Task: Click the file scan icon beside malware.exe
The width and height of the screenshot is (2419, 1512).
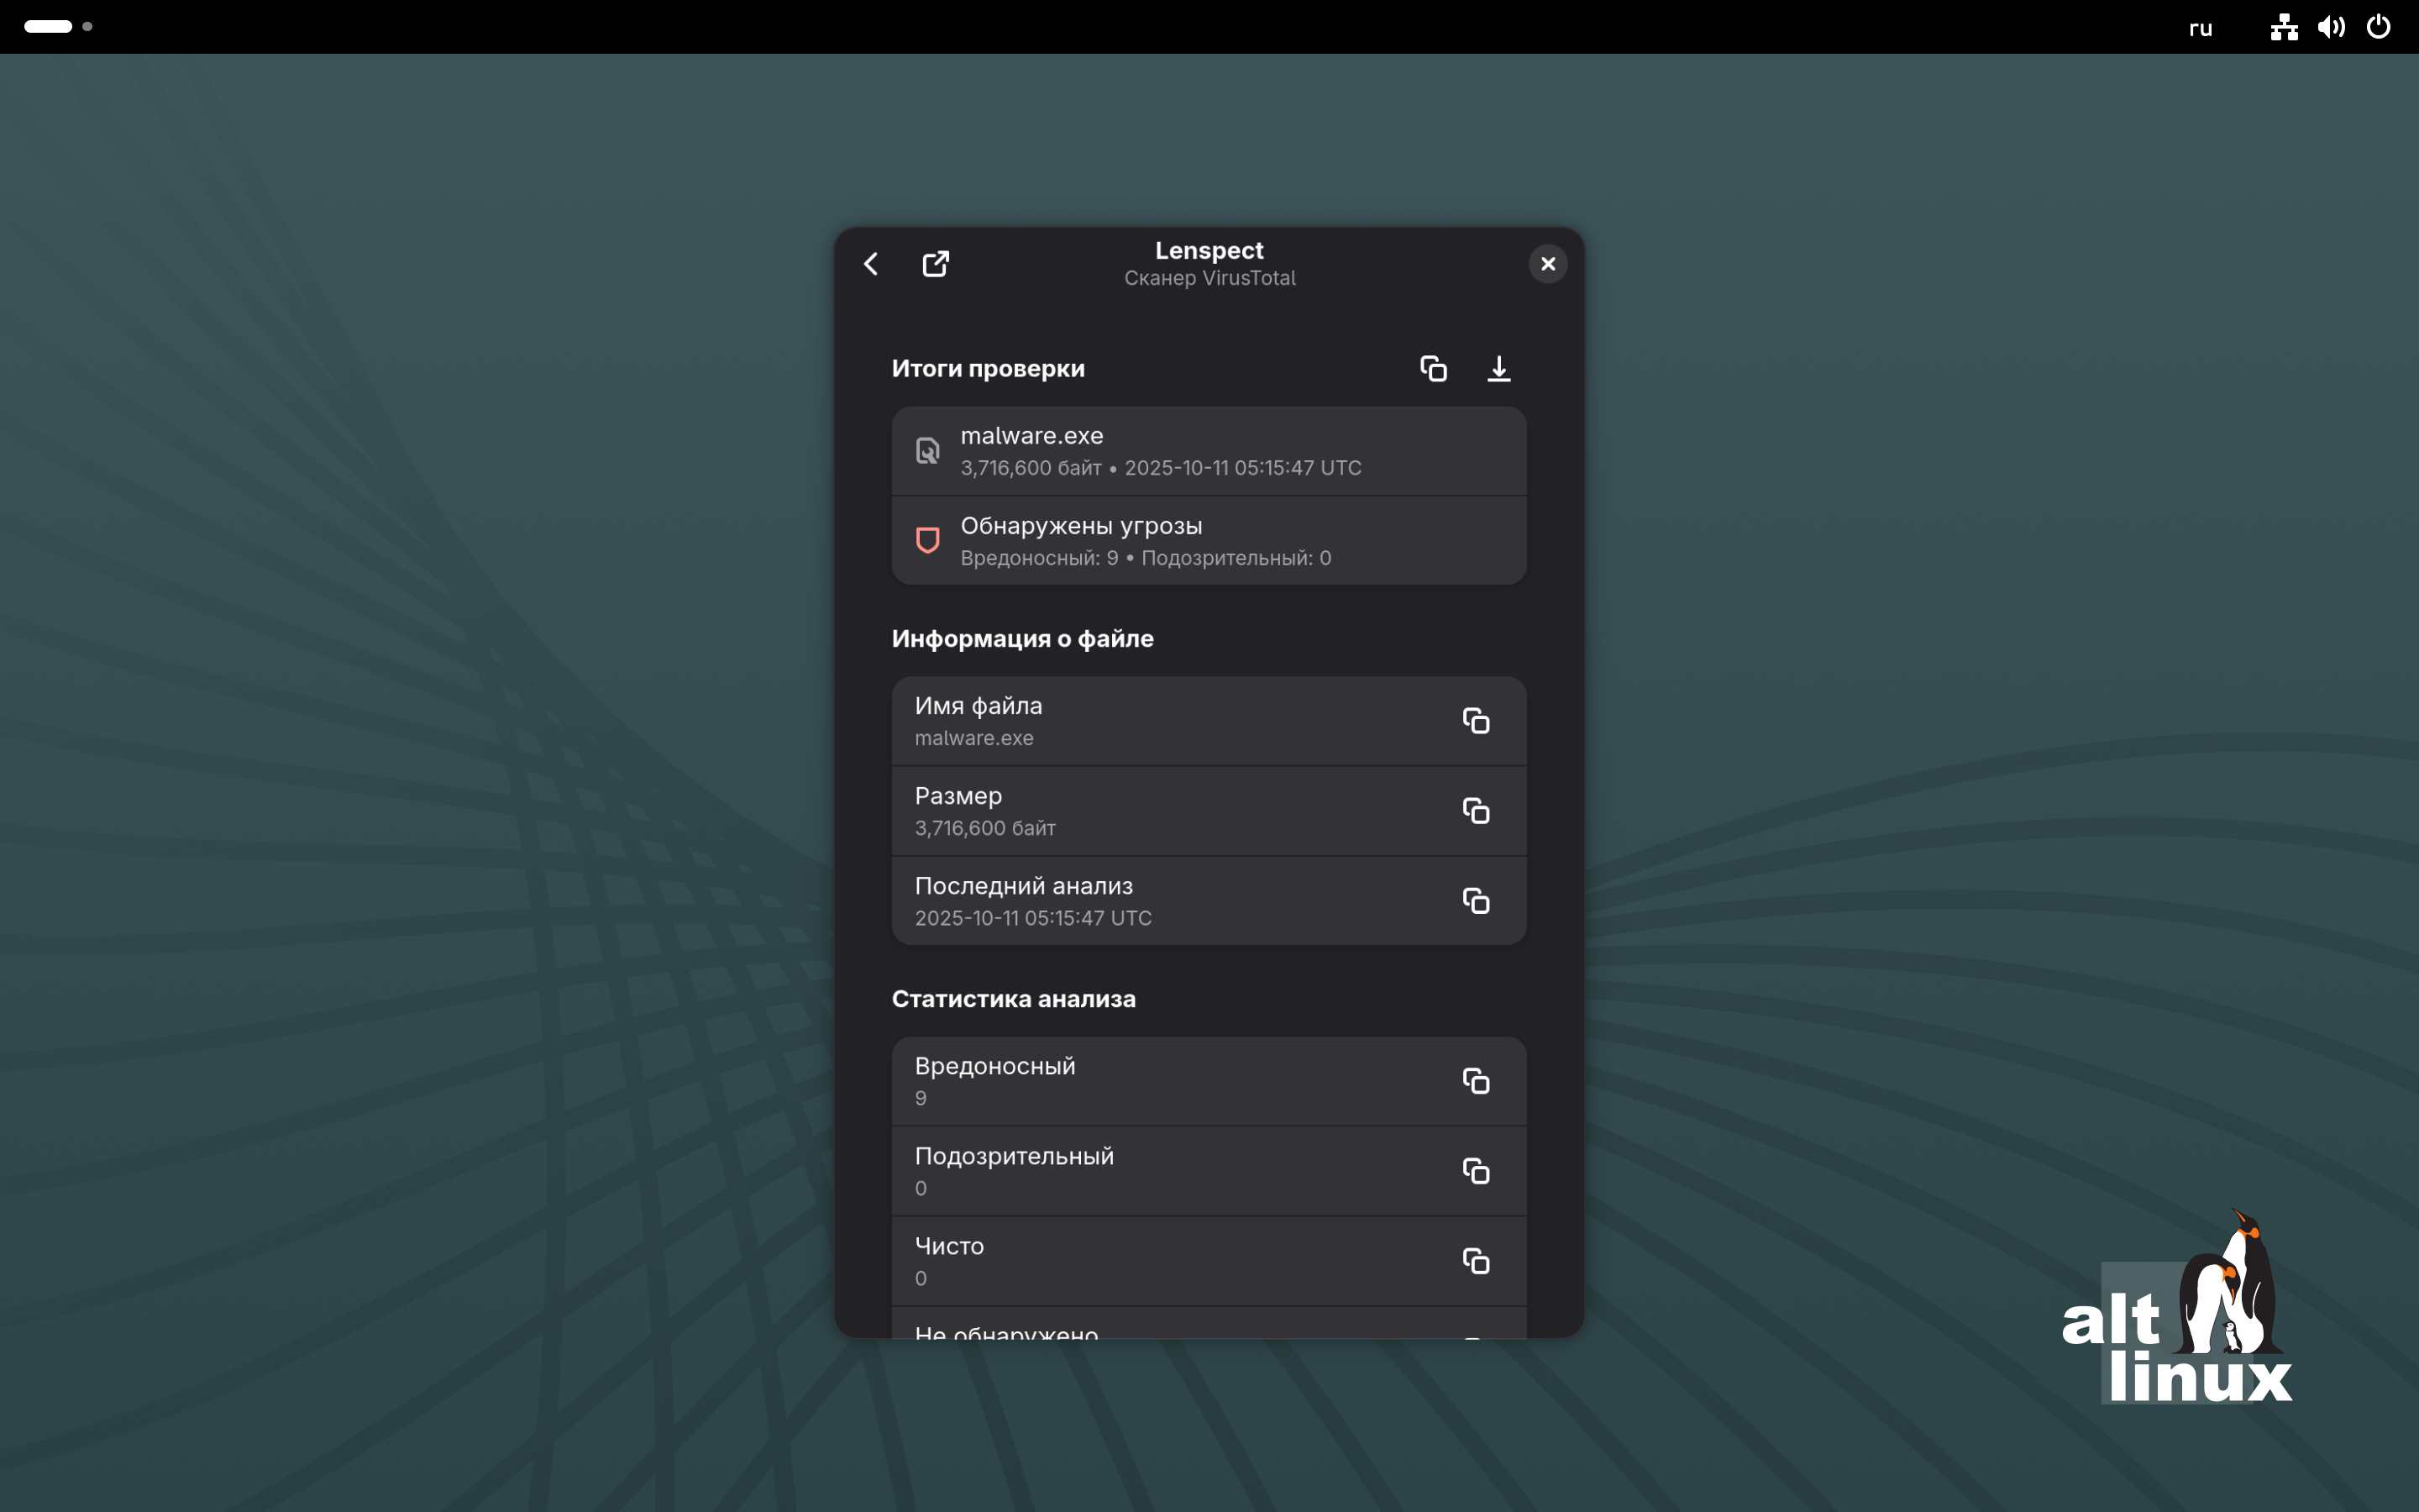Action: click(x=927, y=451)
